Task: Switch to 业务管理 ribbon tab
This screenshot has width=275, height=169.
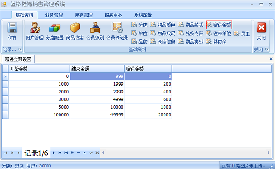Action: click(54, 15)
